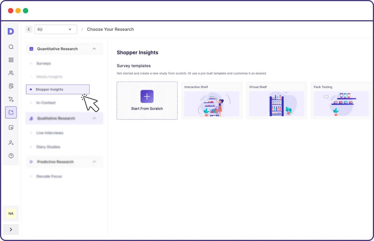This screenshot has width=374, height=241.
Task: Open the Biji project dropdown
Action: 56,29
